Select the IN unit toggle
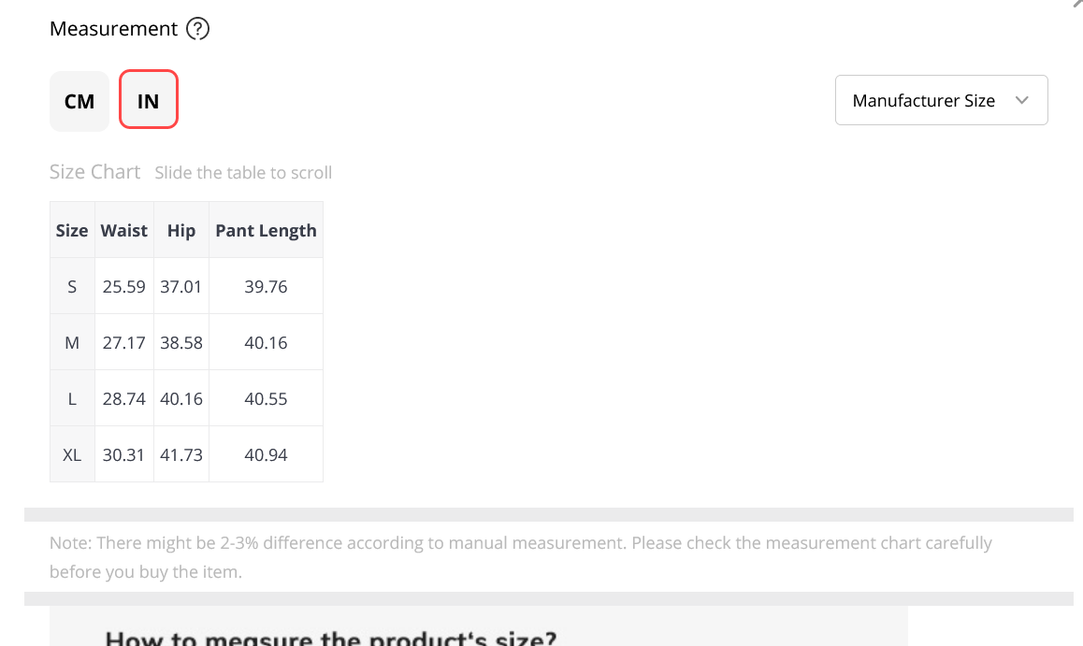The width and height of the screenshot is (1083, 646). pos(149,99)
